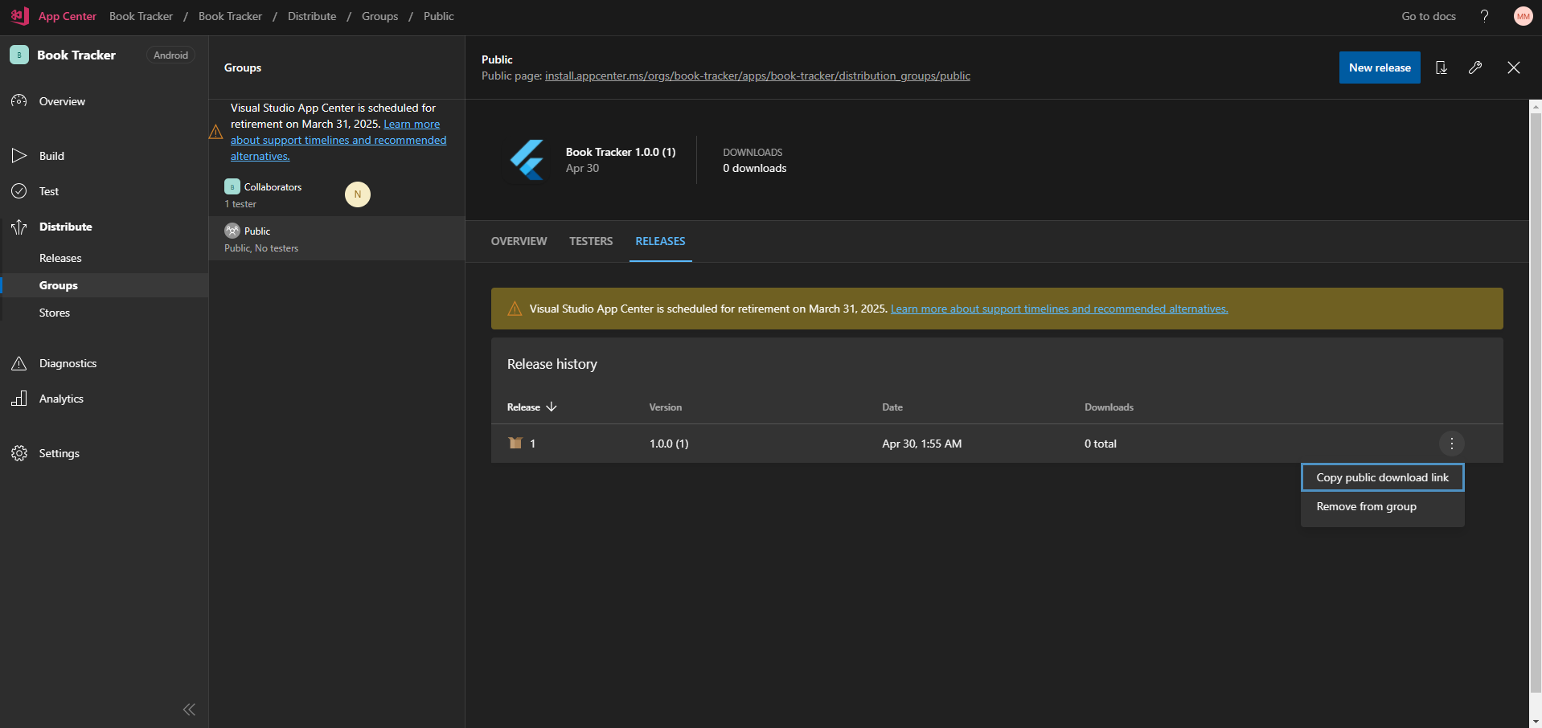Open the MM user avatar menu
The image size is (1542, 728).
(1523, 16)
